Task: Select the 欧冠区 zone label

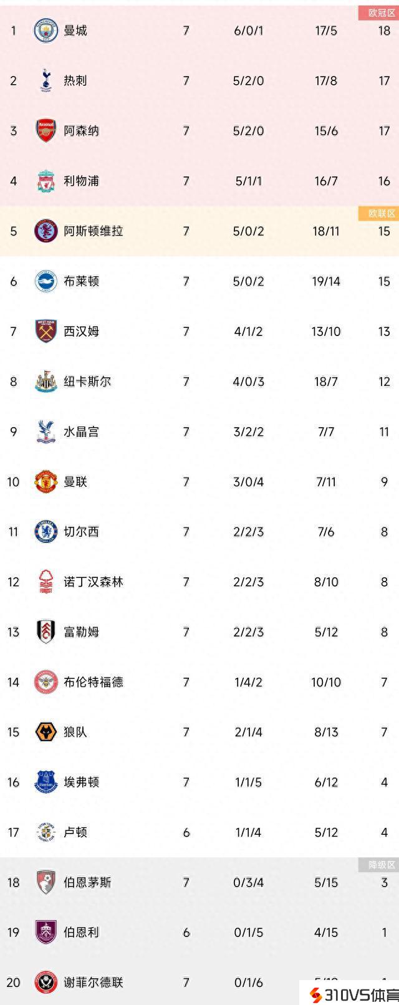Action: coord(378,13)
